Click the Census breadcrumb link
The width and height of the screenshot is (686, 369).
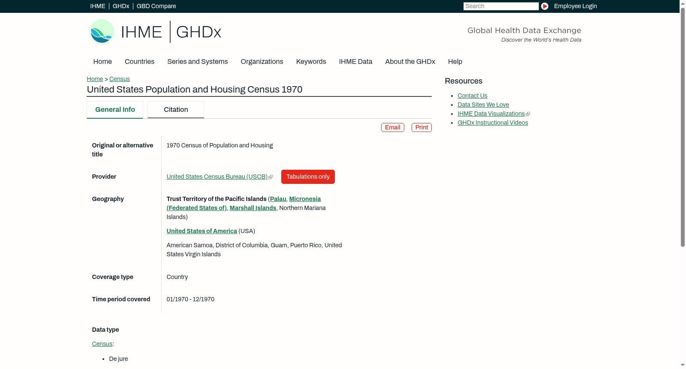pos(120,79)
